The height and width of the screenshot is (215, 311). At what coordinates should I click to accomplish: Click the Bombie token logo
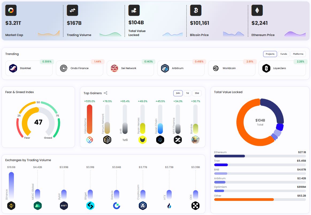(x=195, y=140)
